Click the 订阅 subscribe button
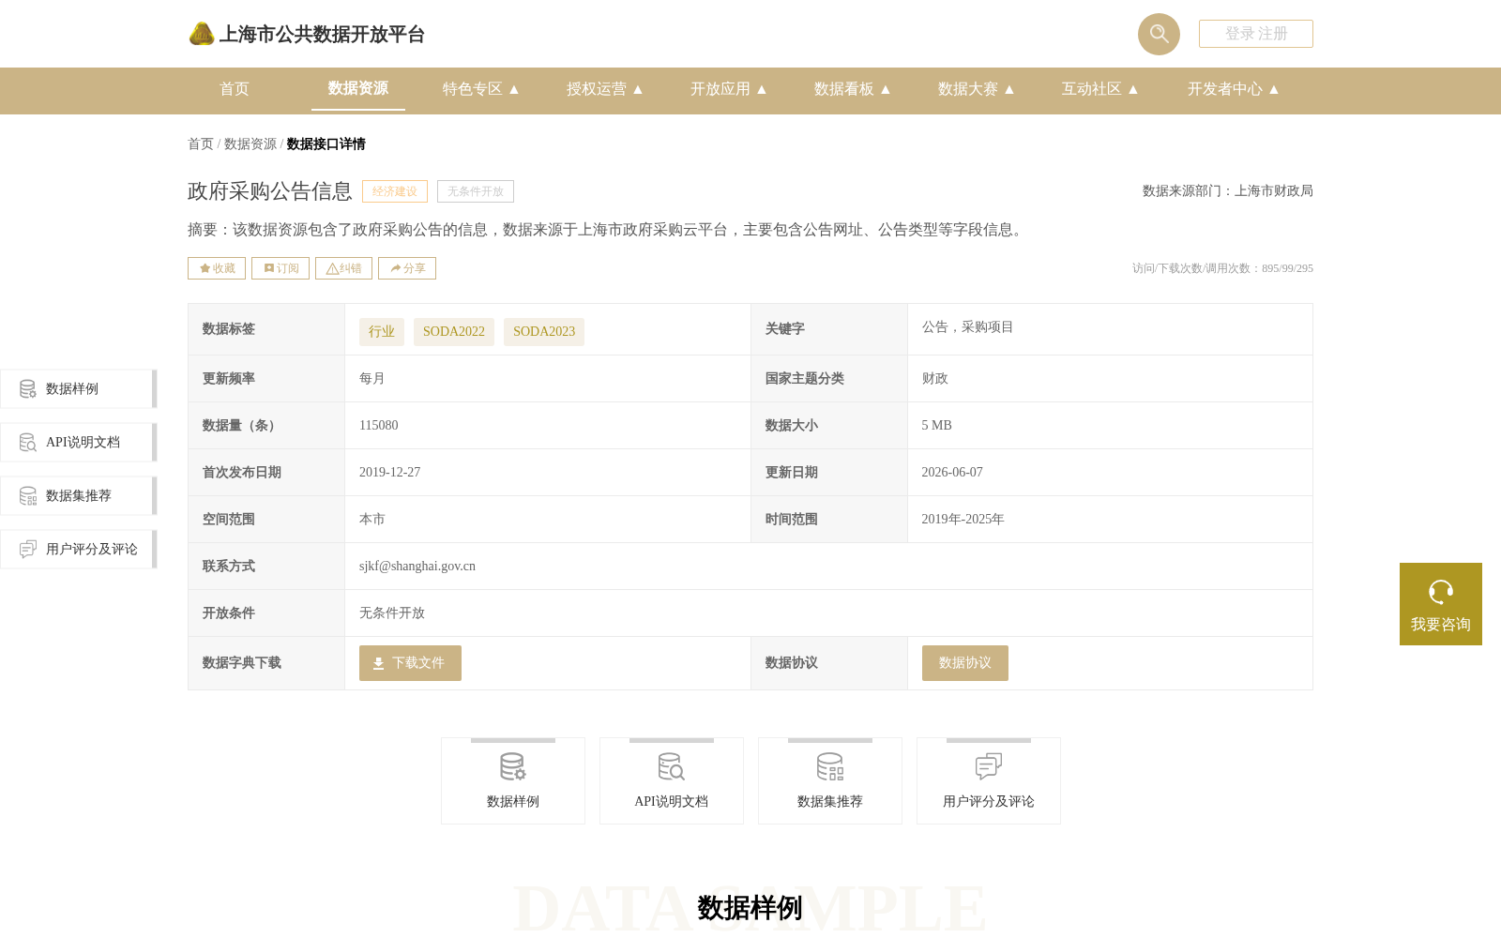 [x=280, y=268]
